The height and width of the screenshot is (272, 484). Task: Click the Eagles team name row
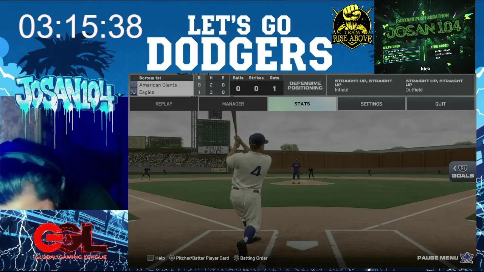tap(161, 92)
